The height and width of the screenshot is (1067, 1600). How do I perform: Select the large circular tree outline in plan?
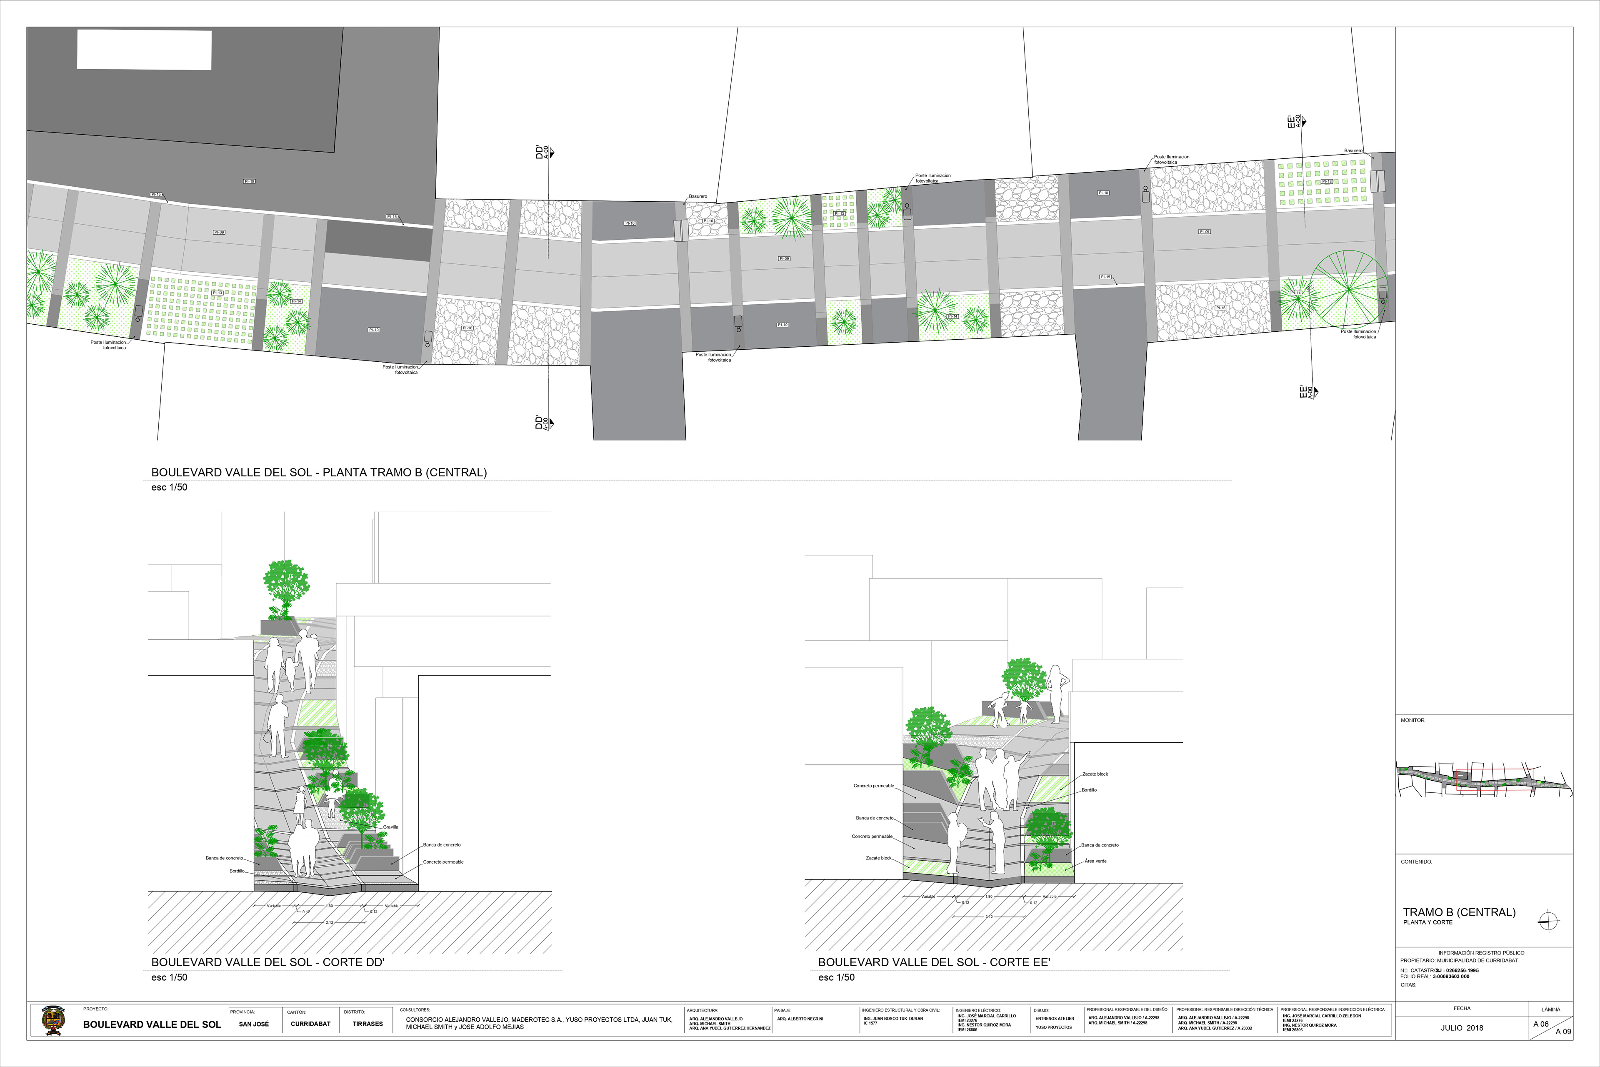pos(1348,290)
